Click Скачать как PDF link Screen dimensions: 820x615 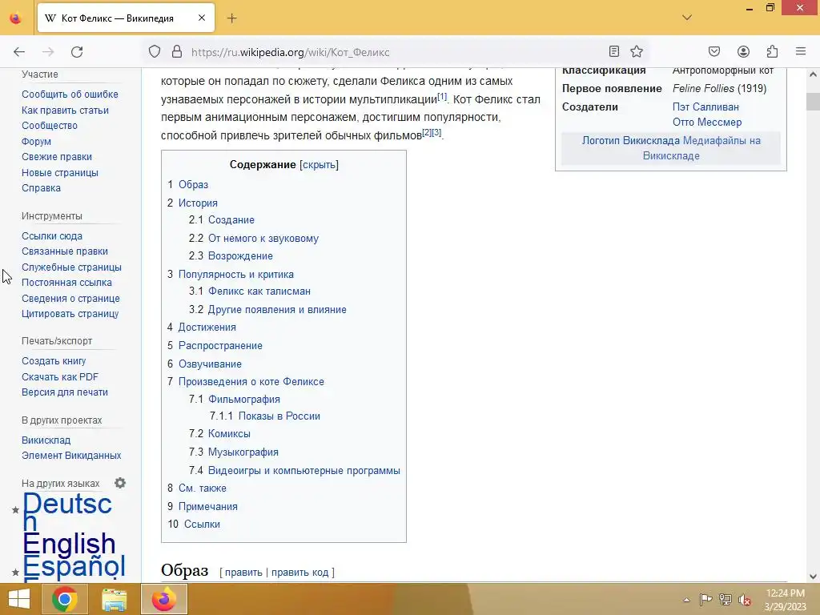pos(59,377)
